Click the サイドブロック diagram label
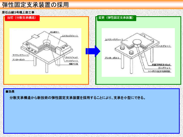 (x=72, y=57)
